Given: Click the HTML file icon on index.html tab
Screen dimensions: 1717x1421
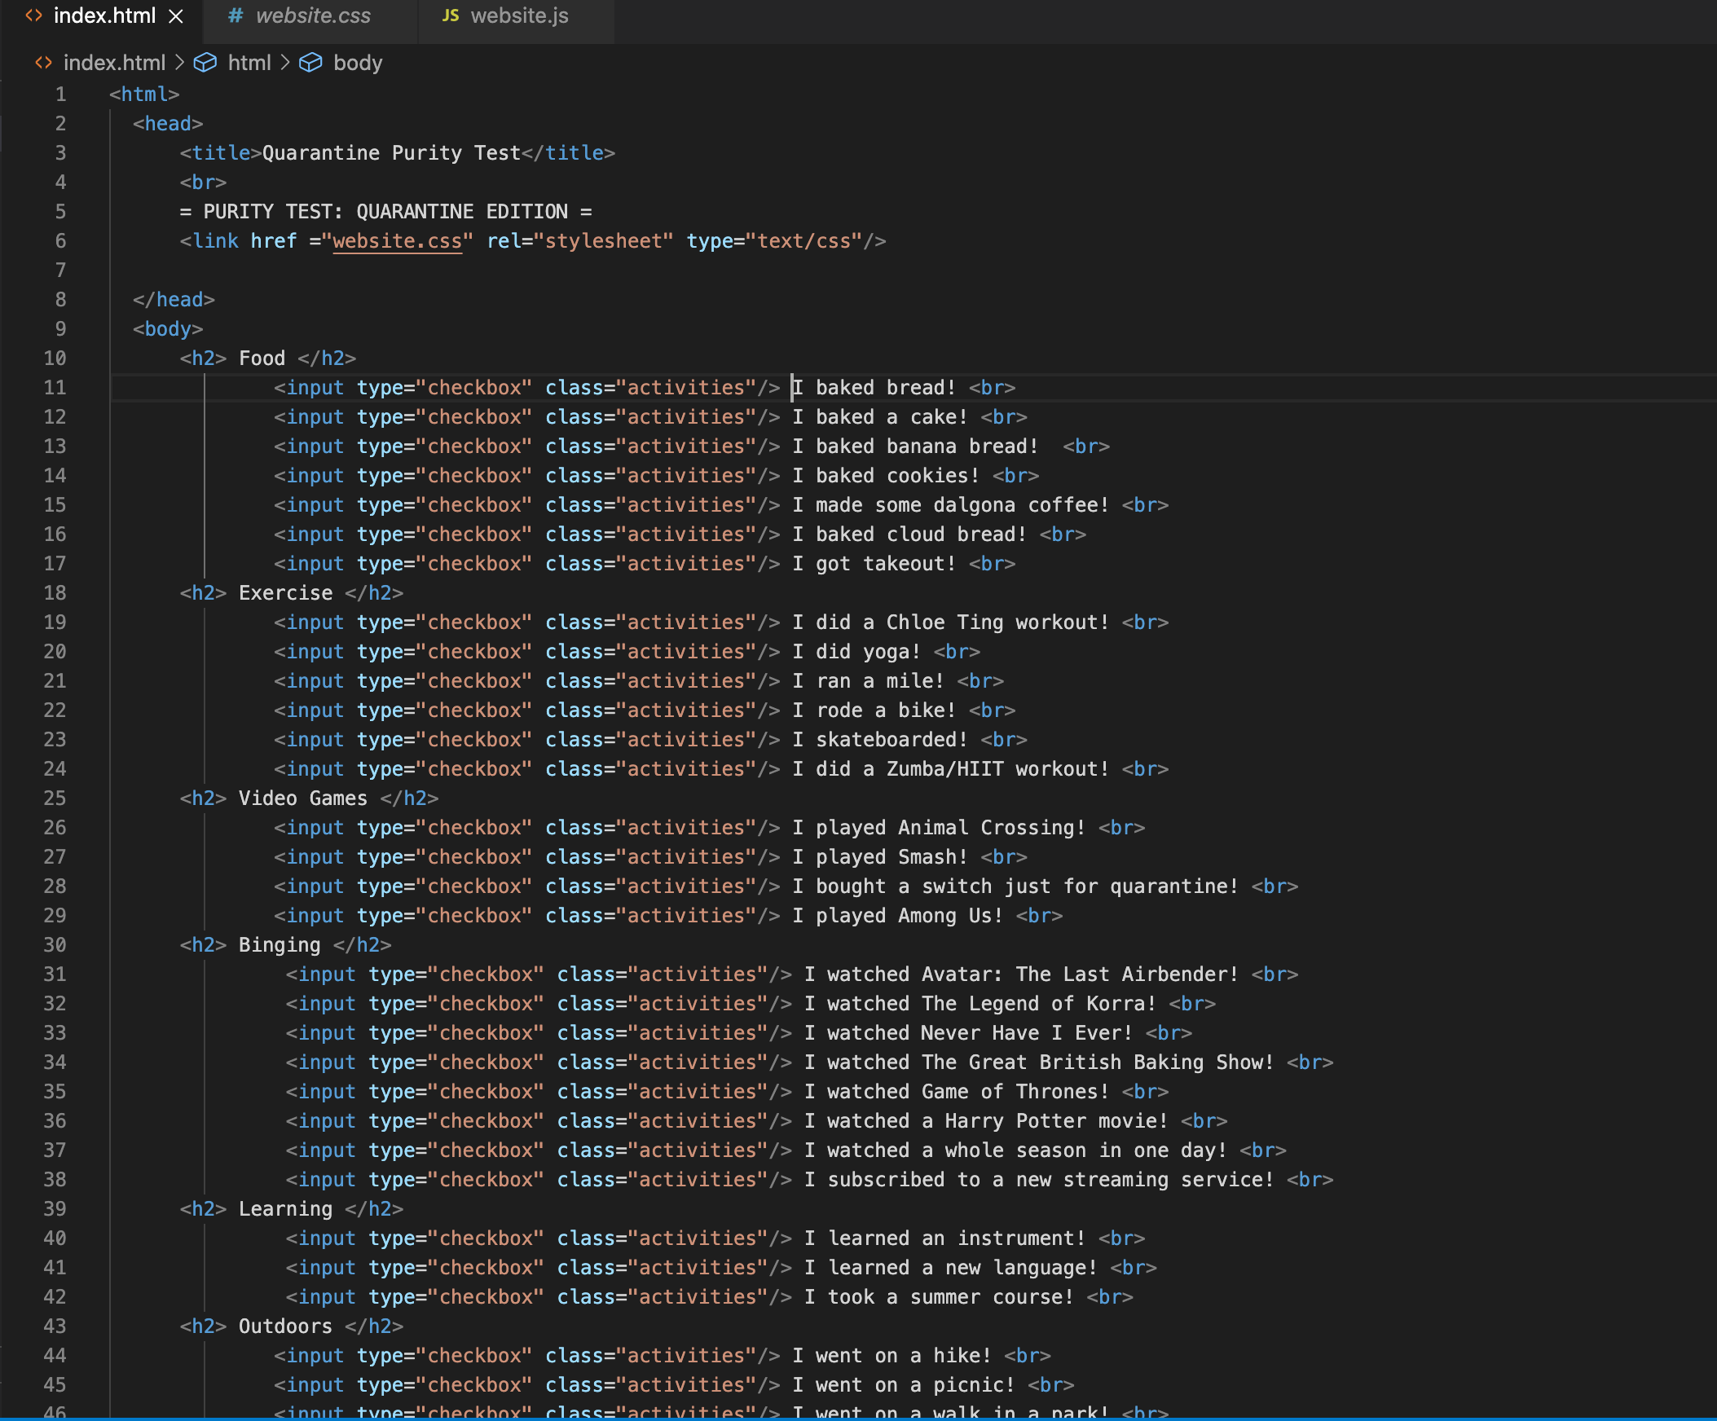Looking at the screenshot, I should coord(34,15).
